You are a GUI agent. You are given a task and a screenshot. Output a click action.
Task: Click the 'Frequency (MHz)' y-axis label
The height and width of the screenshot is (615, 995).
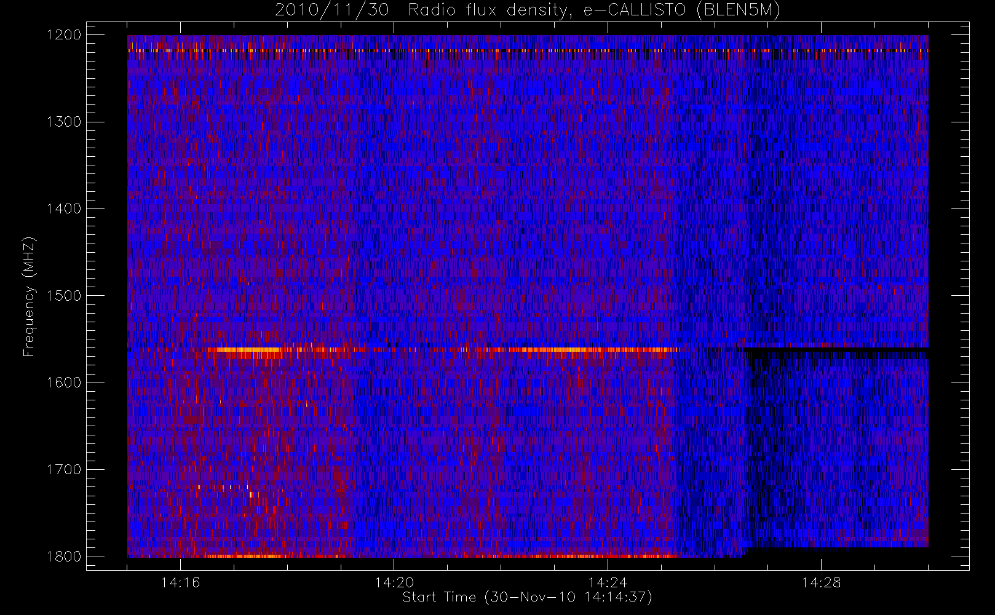pyautogui.click(x=28, y=296)
